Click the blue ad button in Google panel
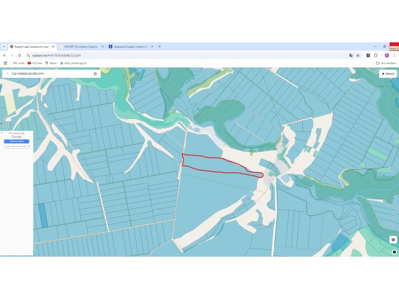 tap(17, 141)
